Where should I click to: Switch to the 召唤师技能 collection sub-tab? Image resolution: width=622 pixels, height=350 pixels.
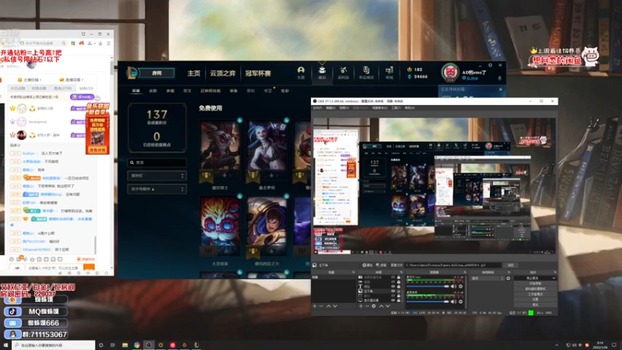210,91
